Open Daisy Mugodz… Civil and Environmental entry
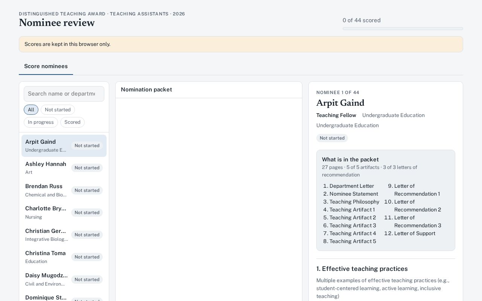This screenshot has width=482, height=301. tap(64, 279)
